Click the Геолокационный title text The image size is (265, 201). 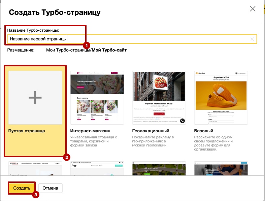151,131
